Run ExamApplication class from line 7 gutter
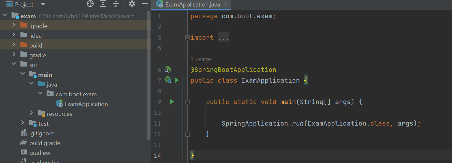452x163 pixels. pyautogui.click(x=177, y=80)
